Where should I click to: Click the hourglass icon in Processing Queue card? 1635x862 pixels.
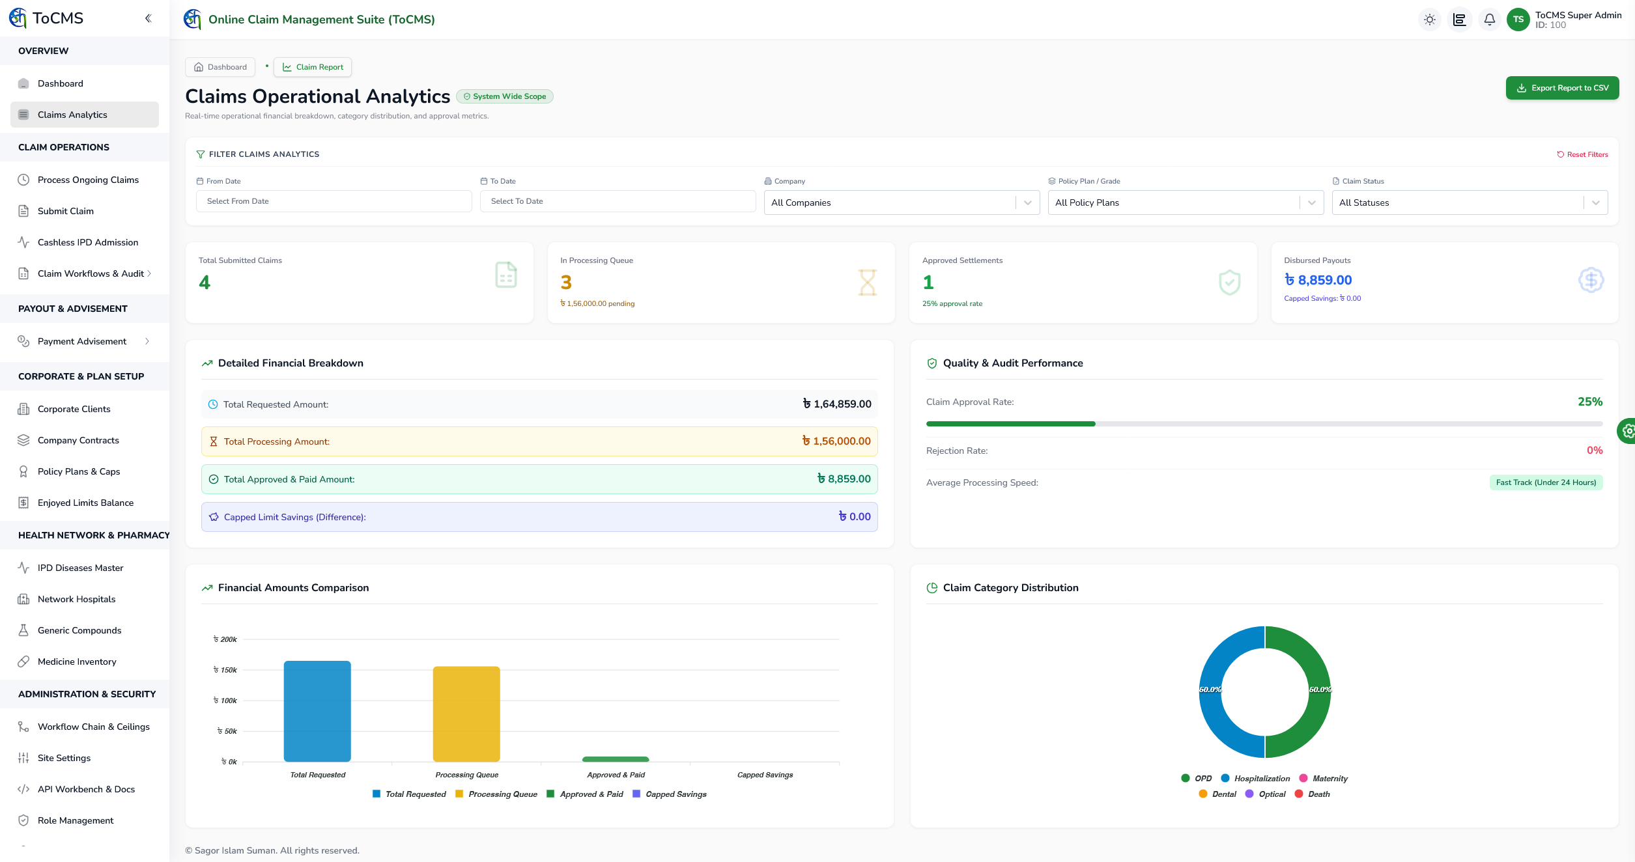point(868,283)
